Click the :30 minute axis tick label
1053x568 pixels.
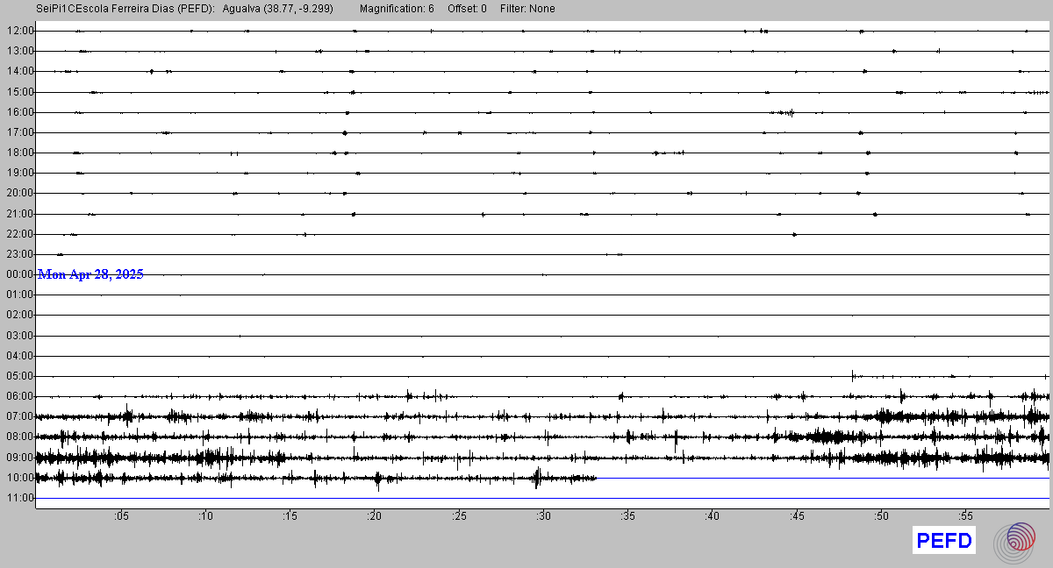click(542, 515)
